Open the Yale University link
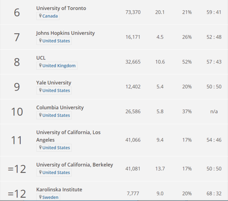228x201 pixels. tap(53, 83)
